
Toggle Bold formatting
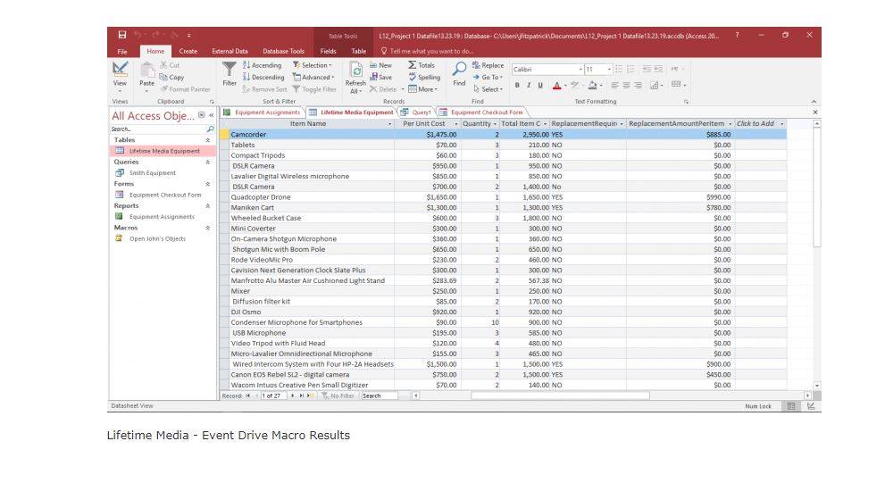pos(517,85)
